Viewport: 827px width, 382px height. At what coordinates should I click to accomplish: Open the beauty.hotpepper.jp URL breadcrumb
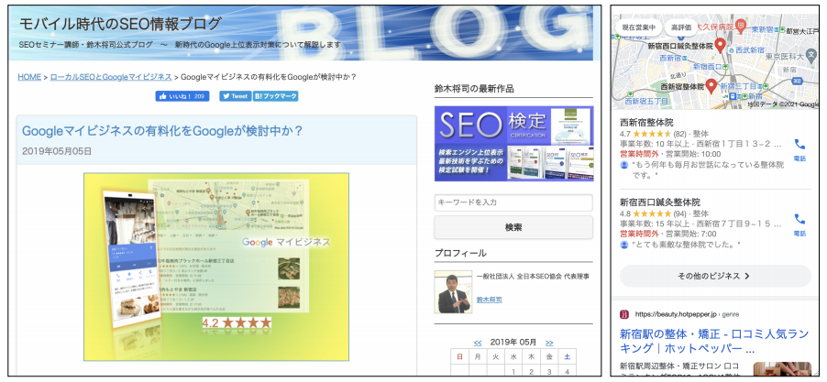686,314
